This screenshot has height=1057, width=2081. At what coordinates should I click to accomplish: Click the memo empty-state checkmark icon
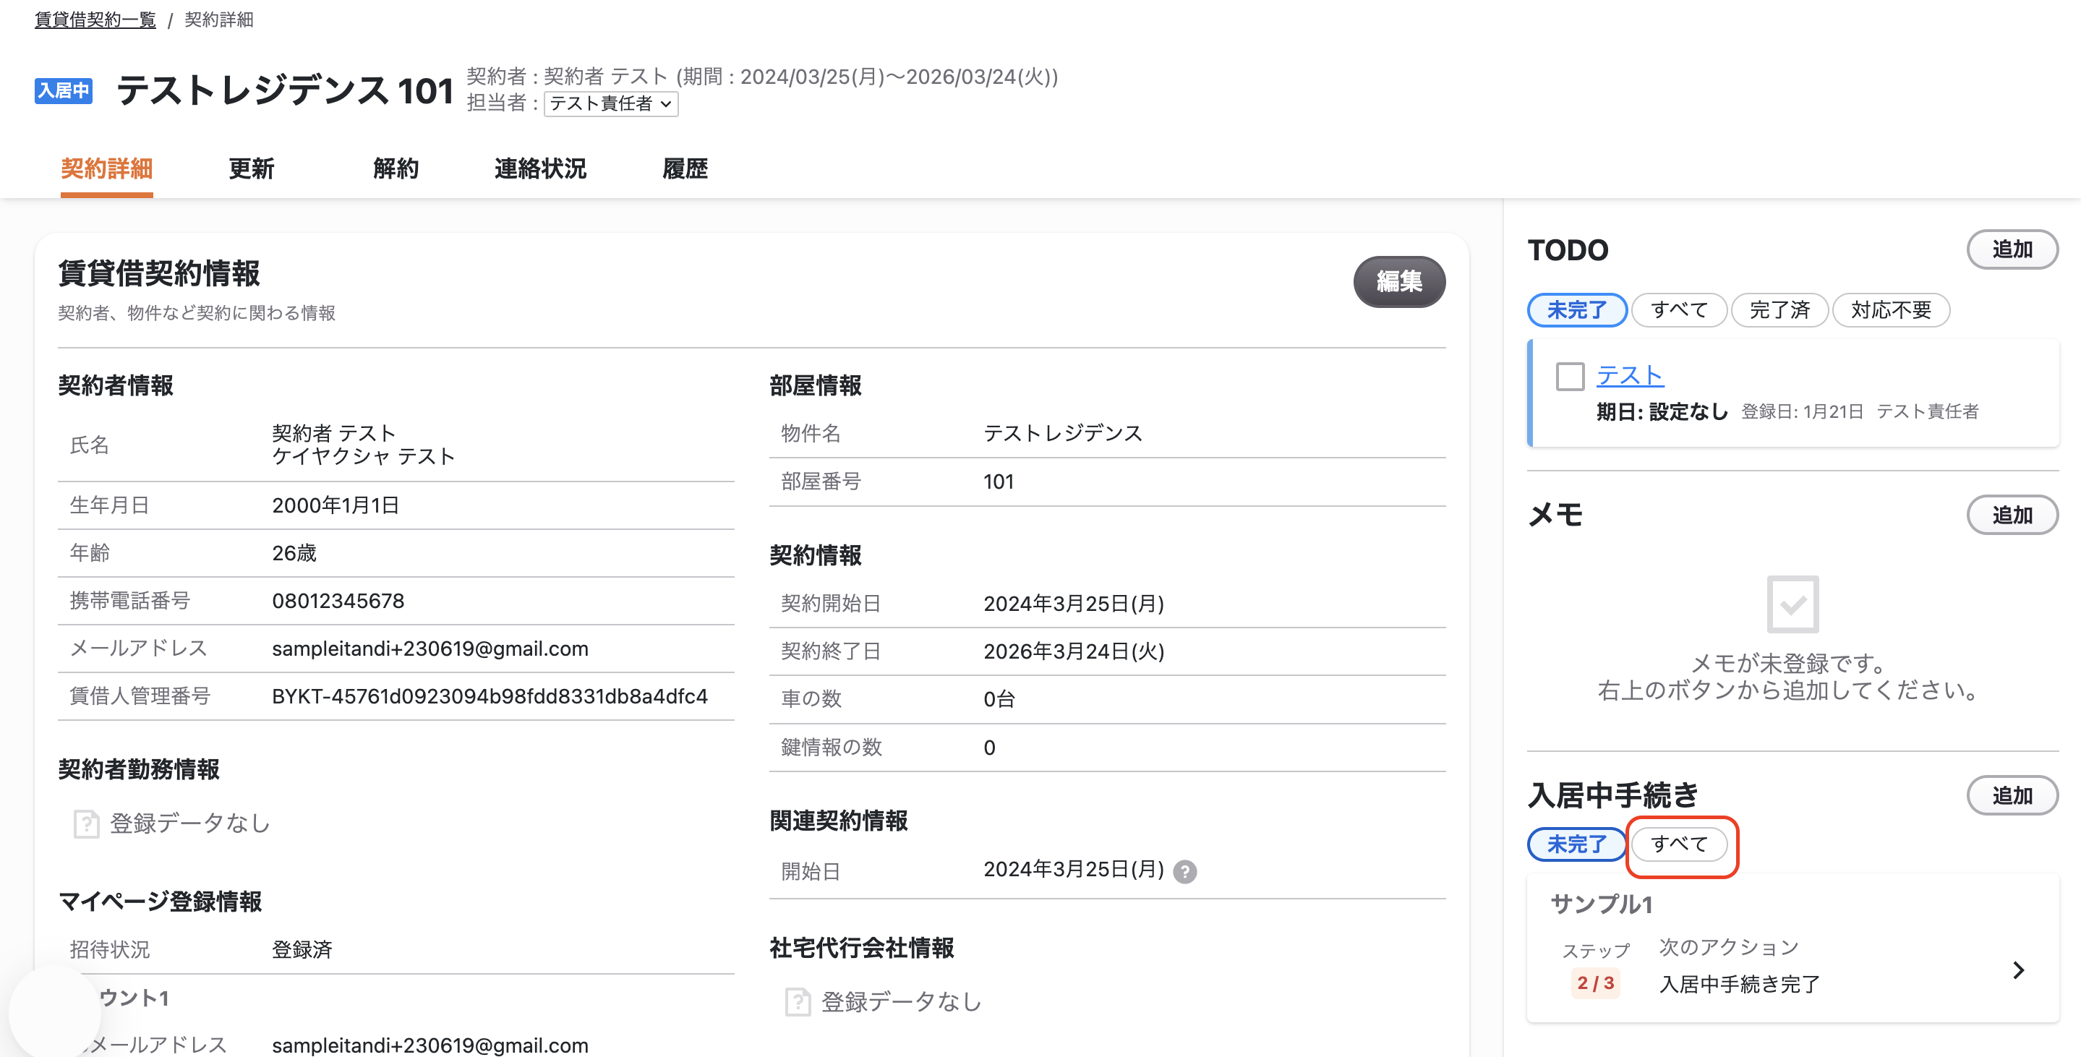pos(1792,604)
